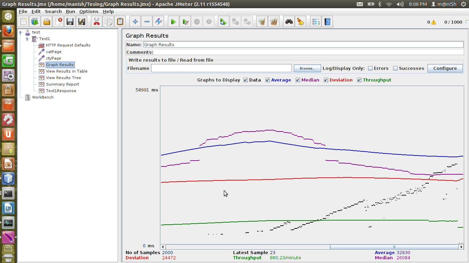Enable the Errors only checkbox
The height and width of the screenshot is (263, 469).
click(x=370, y=68)
